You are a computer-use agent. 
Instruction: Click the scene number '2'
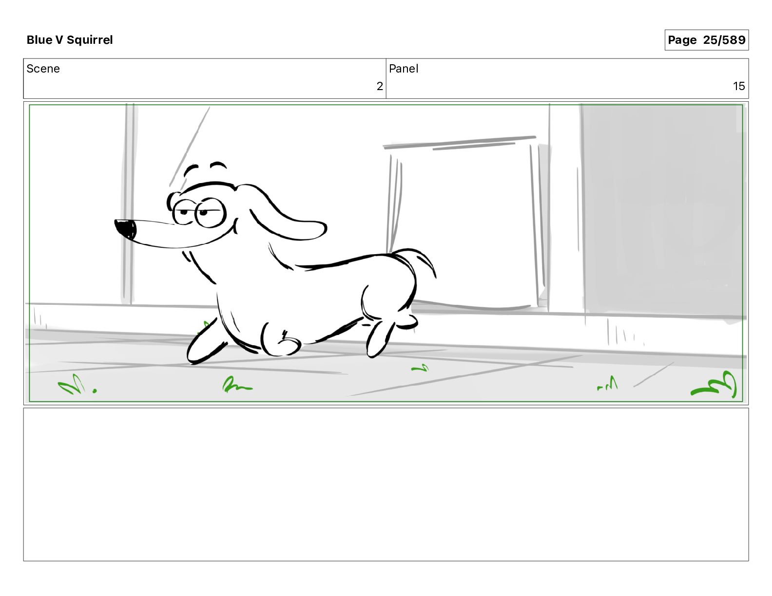coord(380,86)
